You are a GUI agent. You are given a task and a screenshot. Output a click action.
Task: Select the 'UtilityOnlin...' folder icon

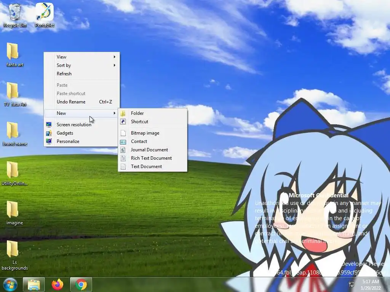pos(13,170)
